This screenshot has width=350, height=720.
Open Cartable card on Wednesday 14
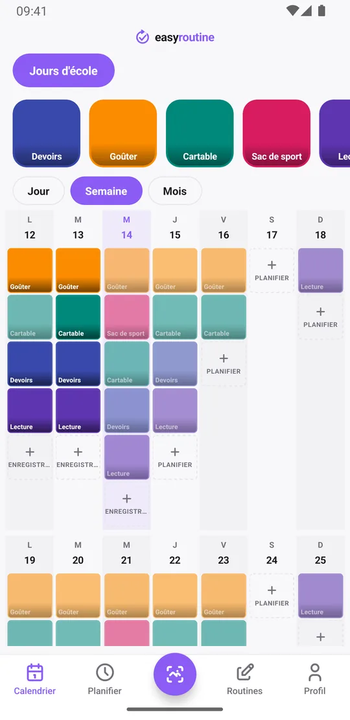(x=126, y=364)
